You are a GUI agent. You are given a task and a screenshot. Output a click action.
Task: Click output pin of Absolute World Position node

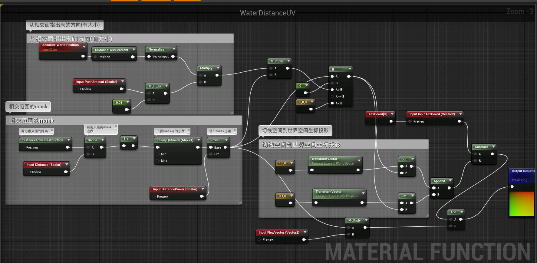point(83,56)
